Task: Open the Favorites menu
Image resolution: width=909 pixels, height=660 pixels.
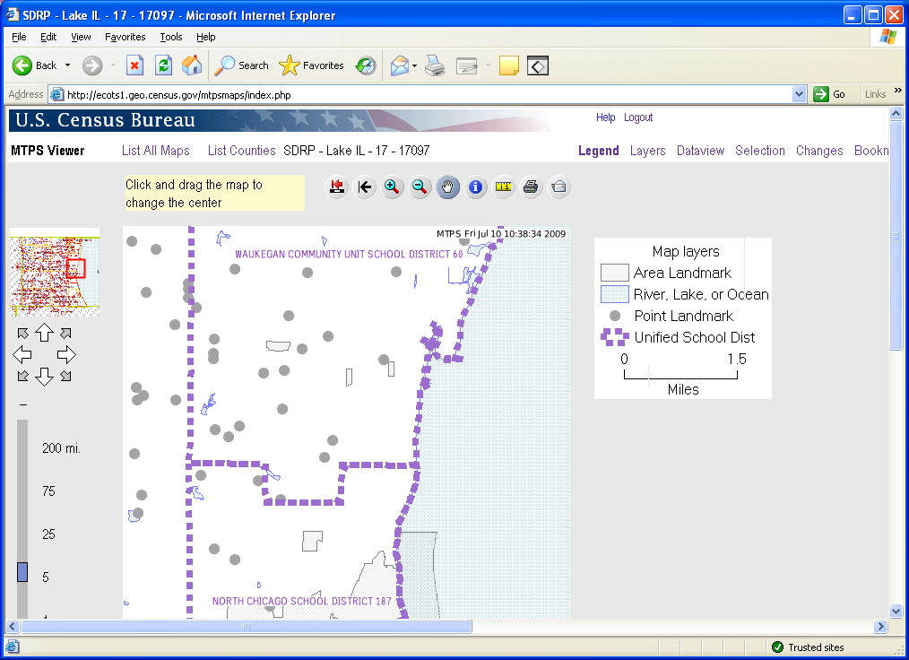Action: 125,37
